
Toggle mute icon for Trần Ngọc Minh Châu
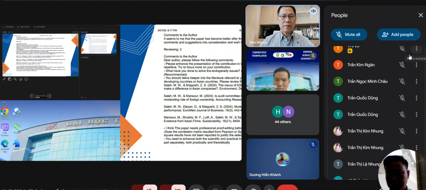click(402, 81)
